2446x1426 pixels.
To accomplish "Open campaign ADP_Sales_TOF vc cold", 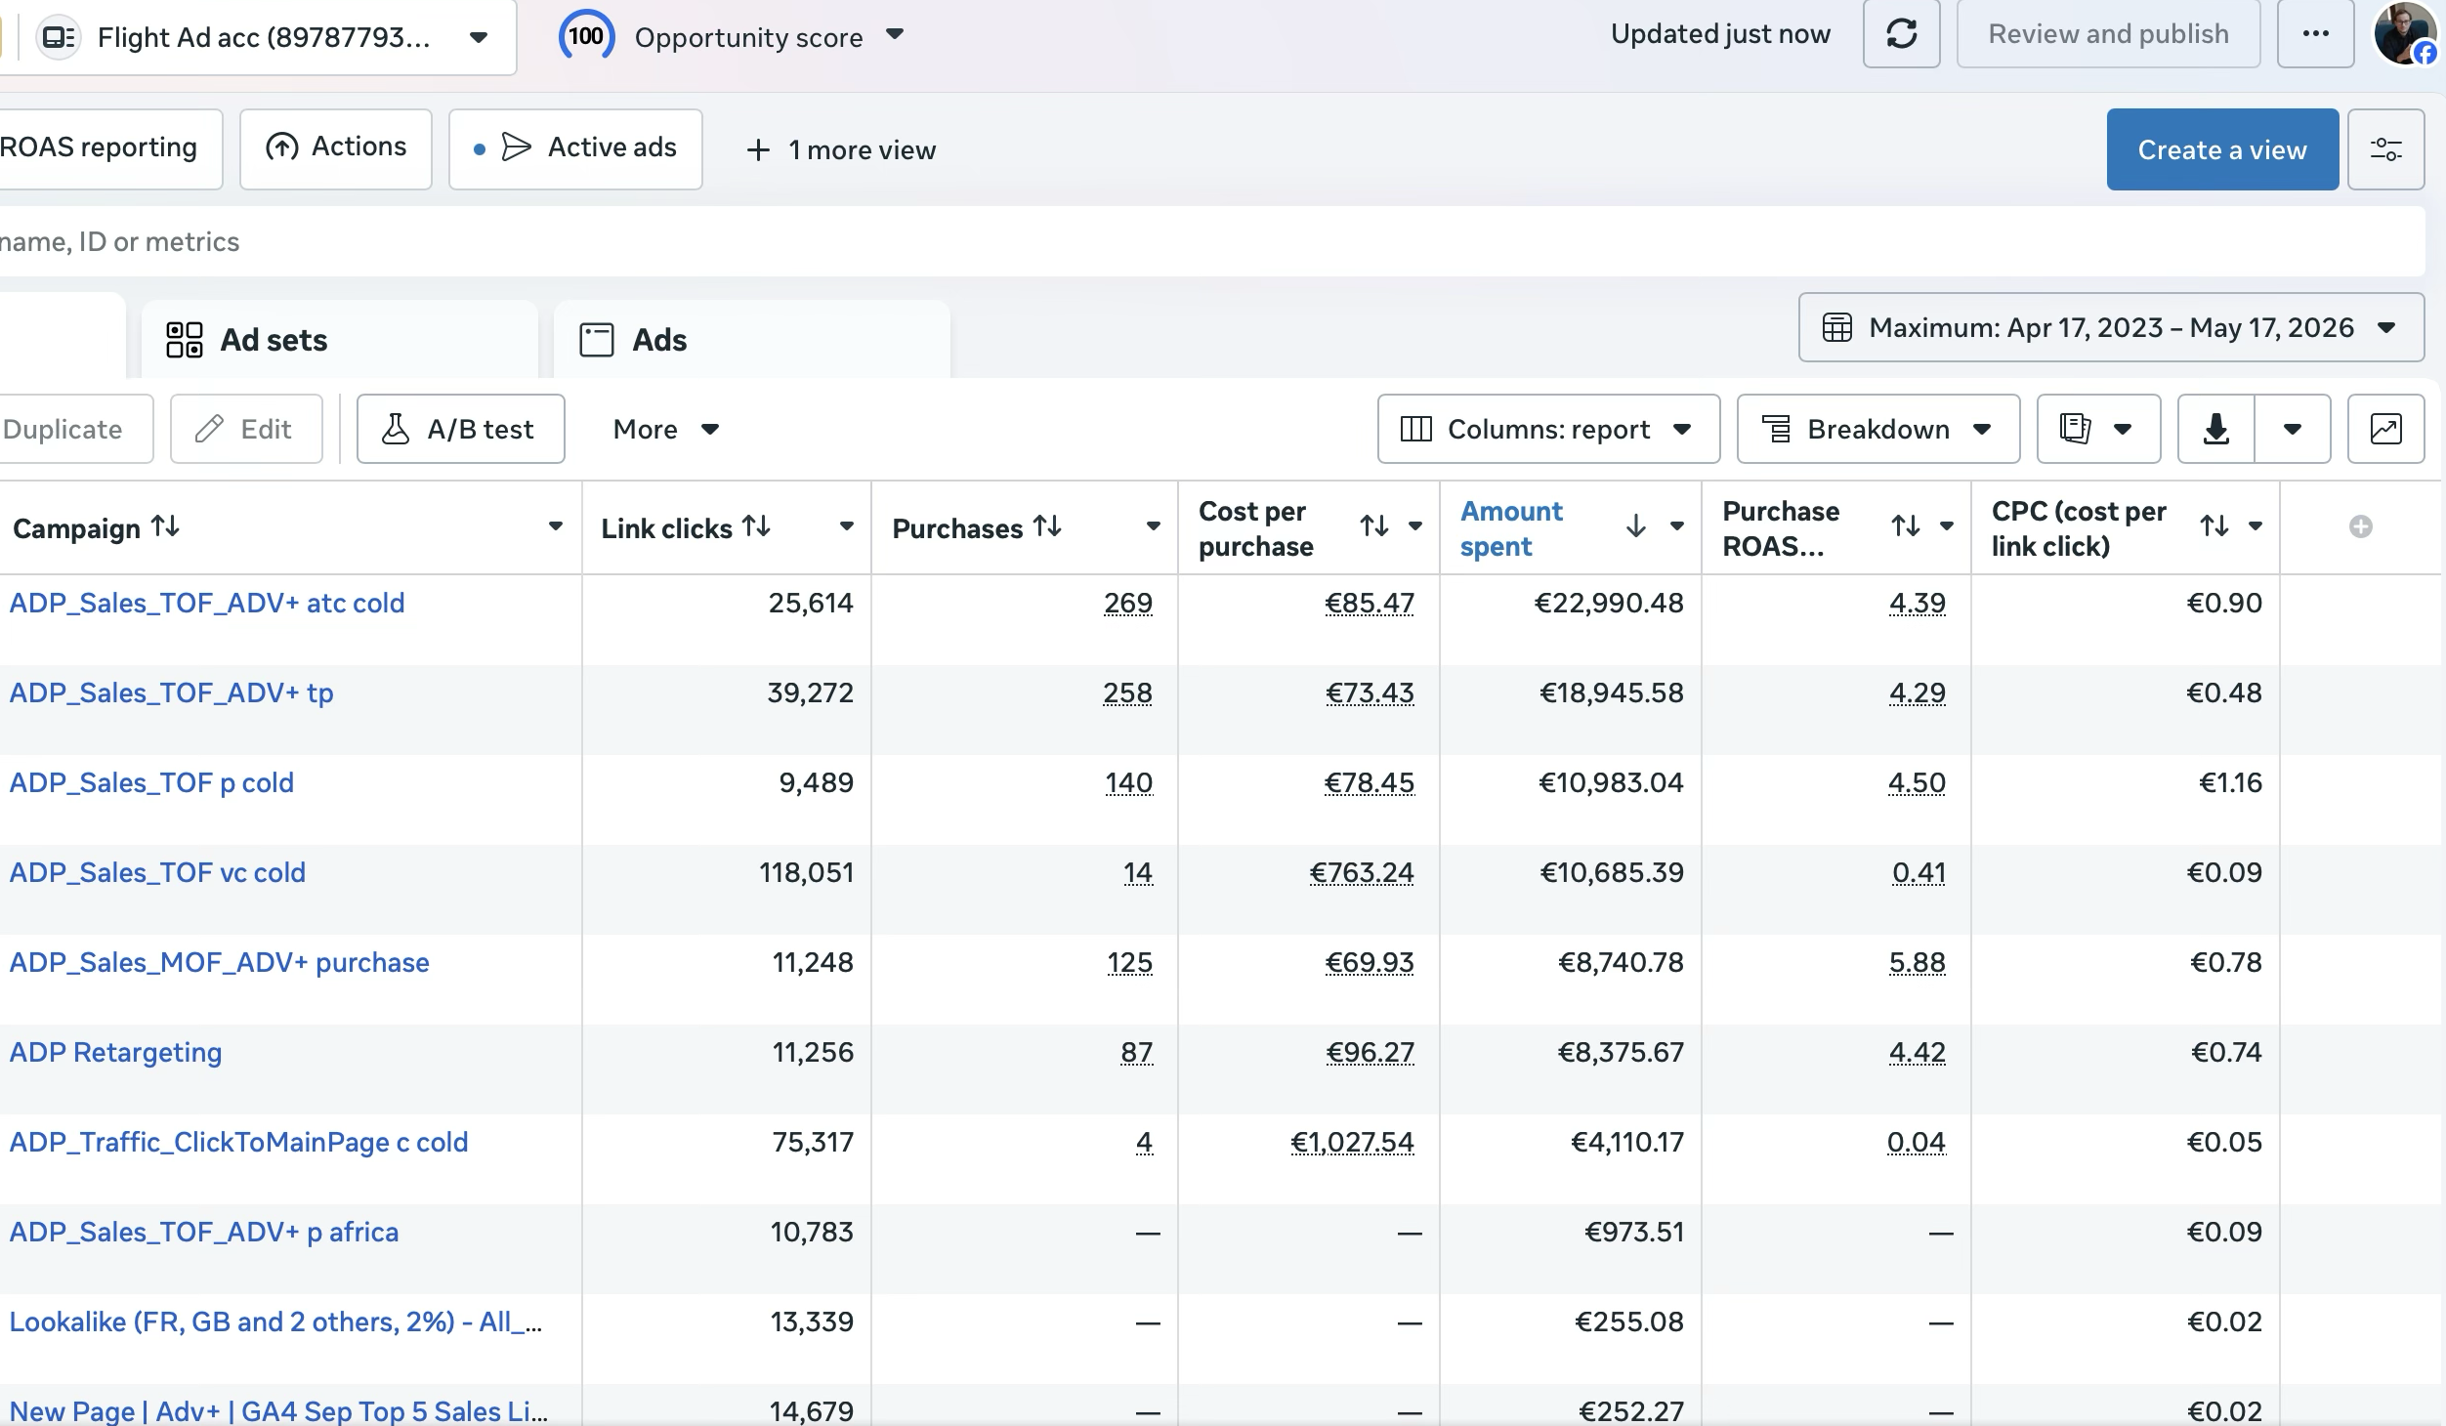I will pyautogui.click(x=157, y=872).
